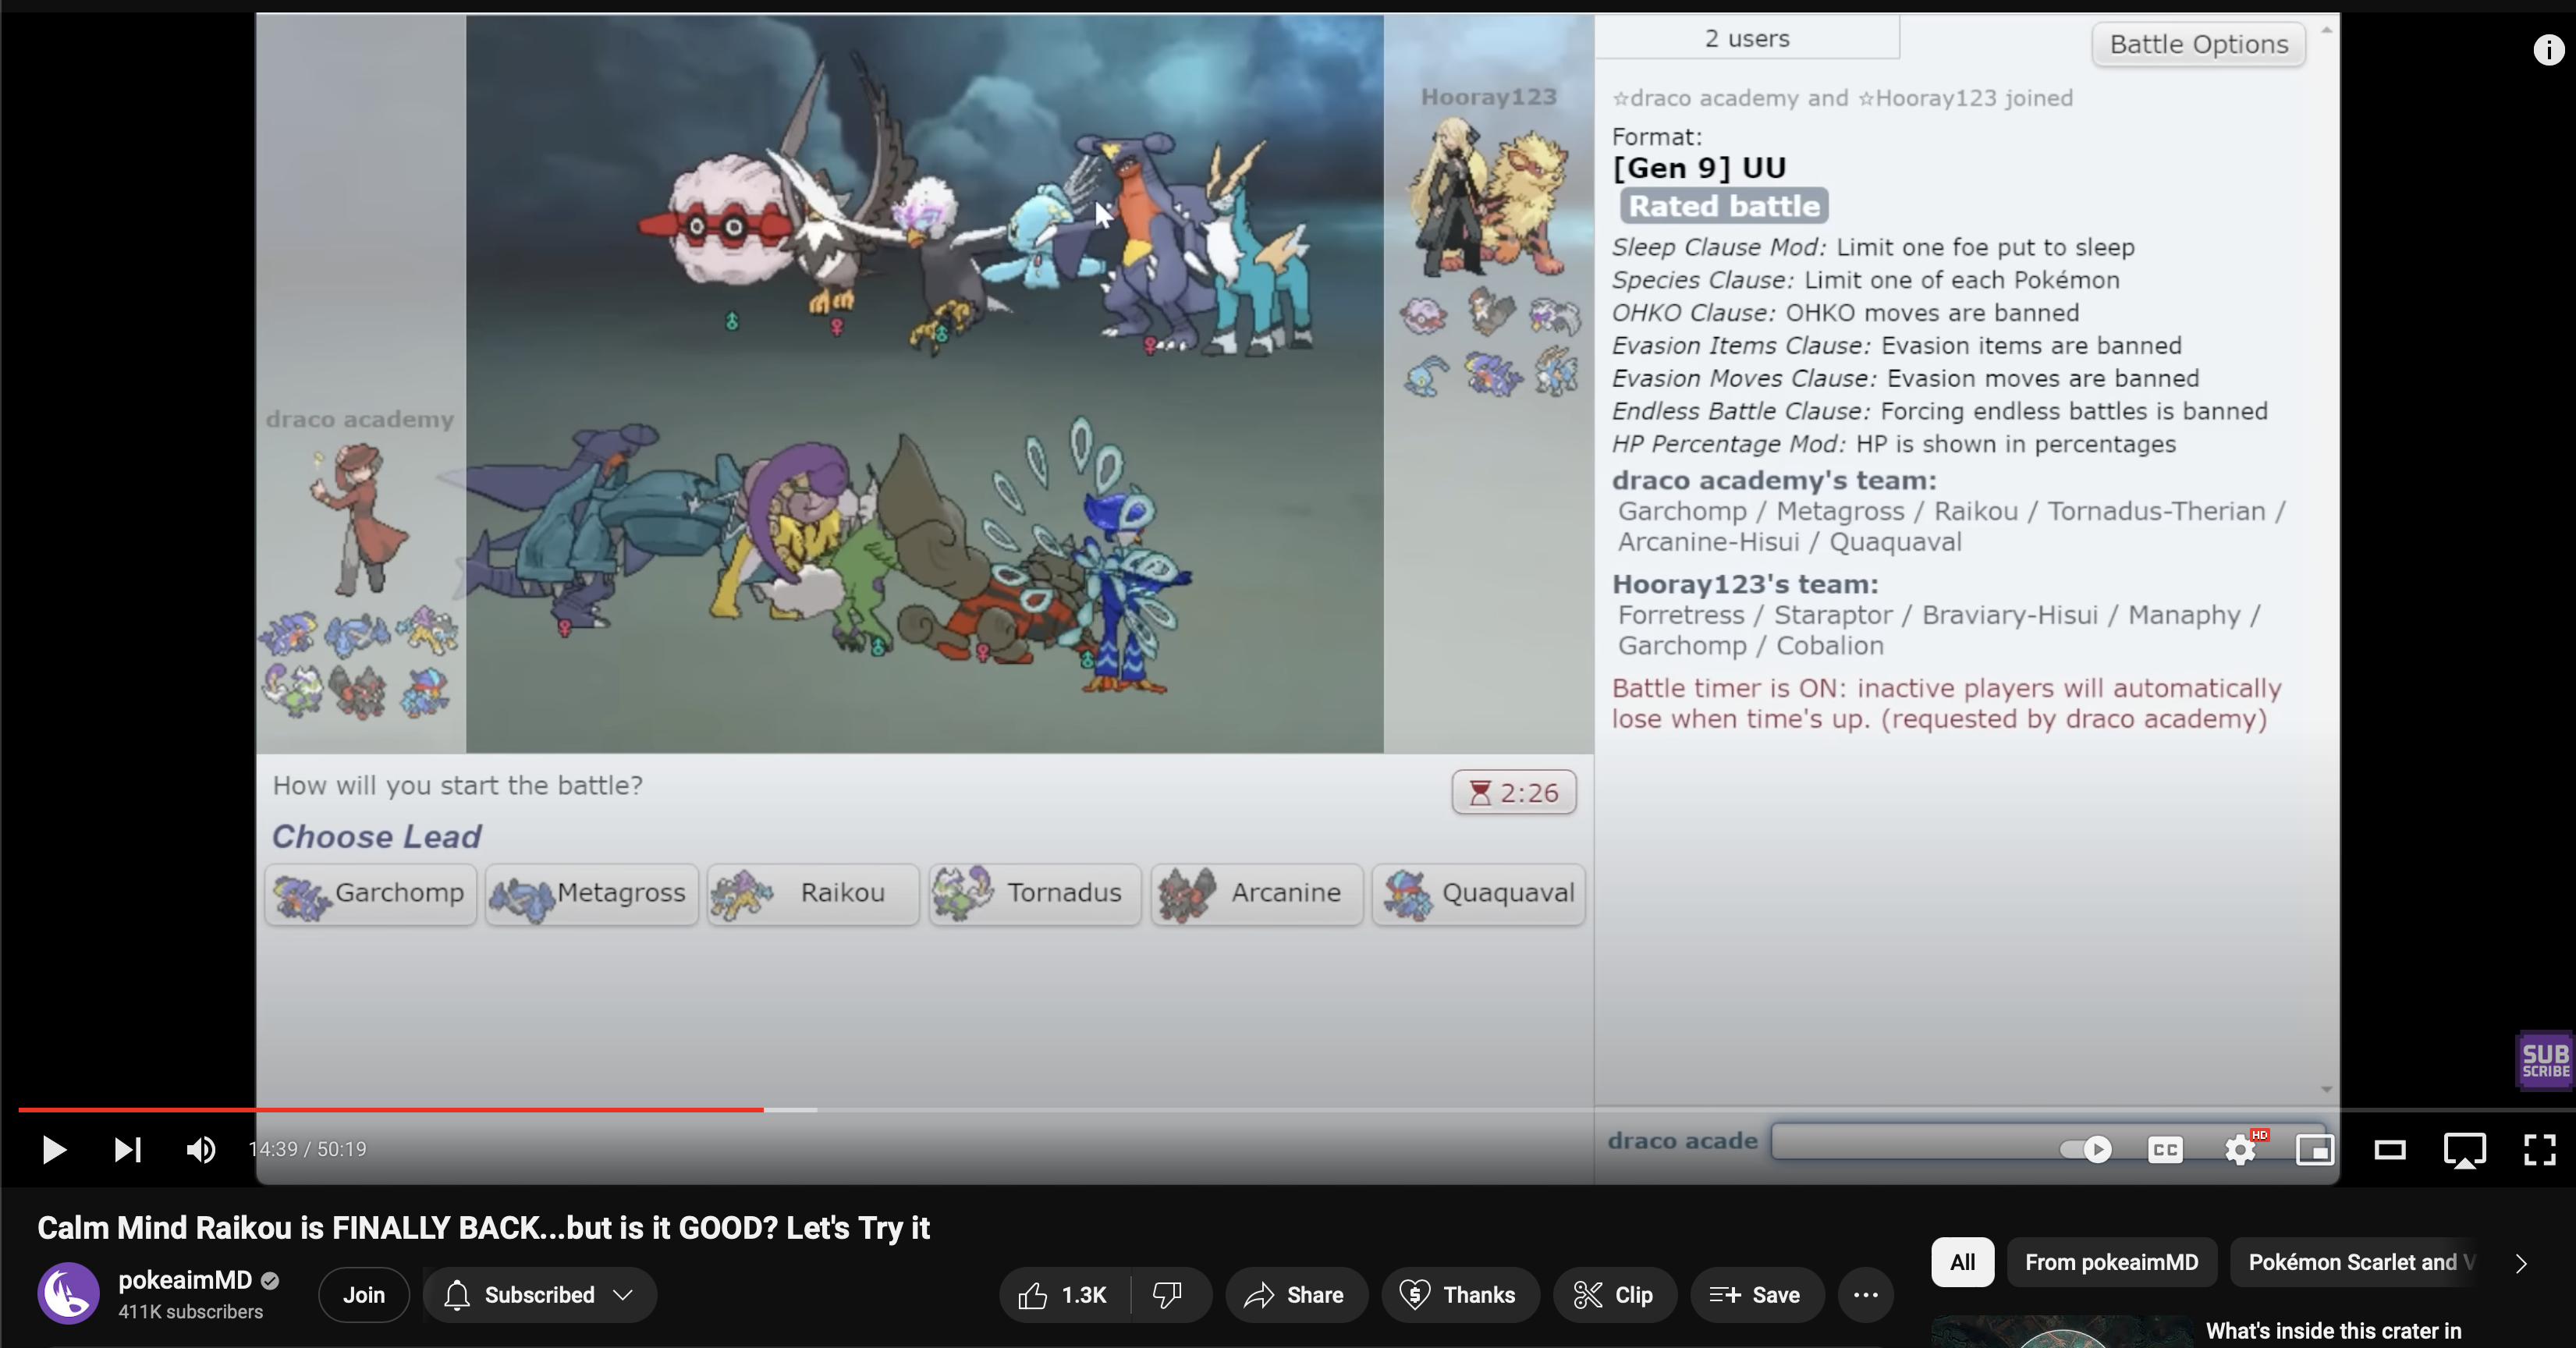Toggle closed captions on
The image size is (2576, 1348).
tap(2165, 1150)
